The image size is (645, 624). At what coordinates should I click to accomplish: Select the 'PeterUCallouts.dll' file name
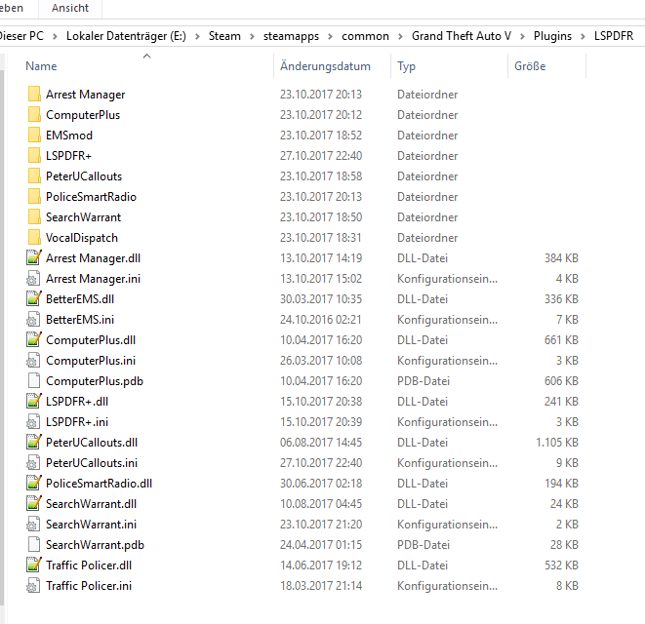(x=92, y=443)
